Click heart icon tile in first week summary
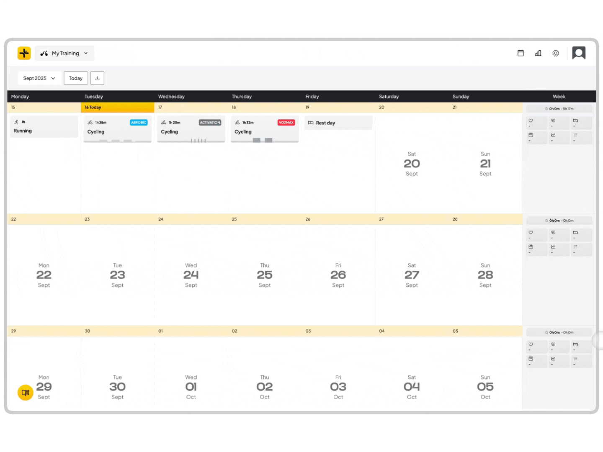 coord(536,123)
